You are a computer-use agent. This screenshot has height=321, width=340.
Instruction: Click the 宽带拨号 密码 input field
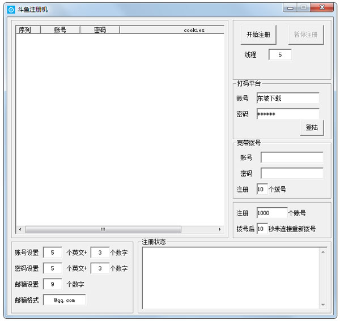(x=292, y=173)
